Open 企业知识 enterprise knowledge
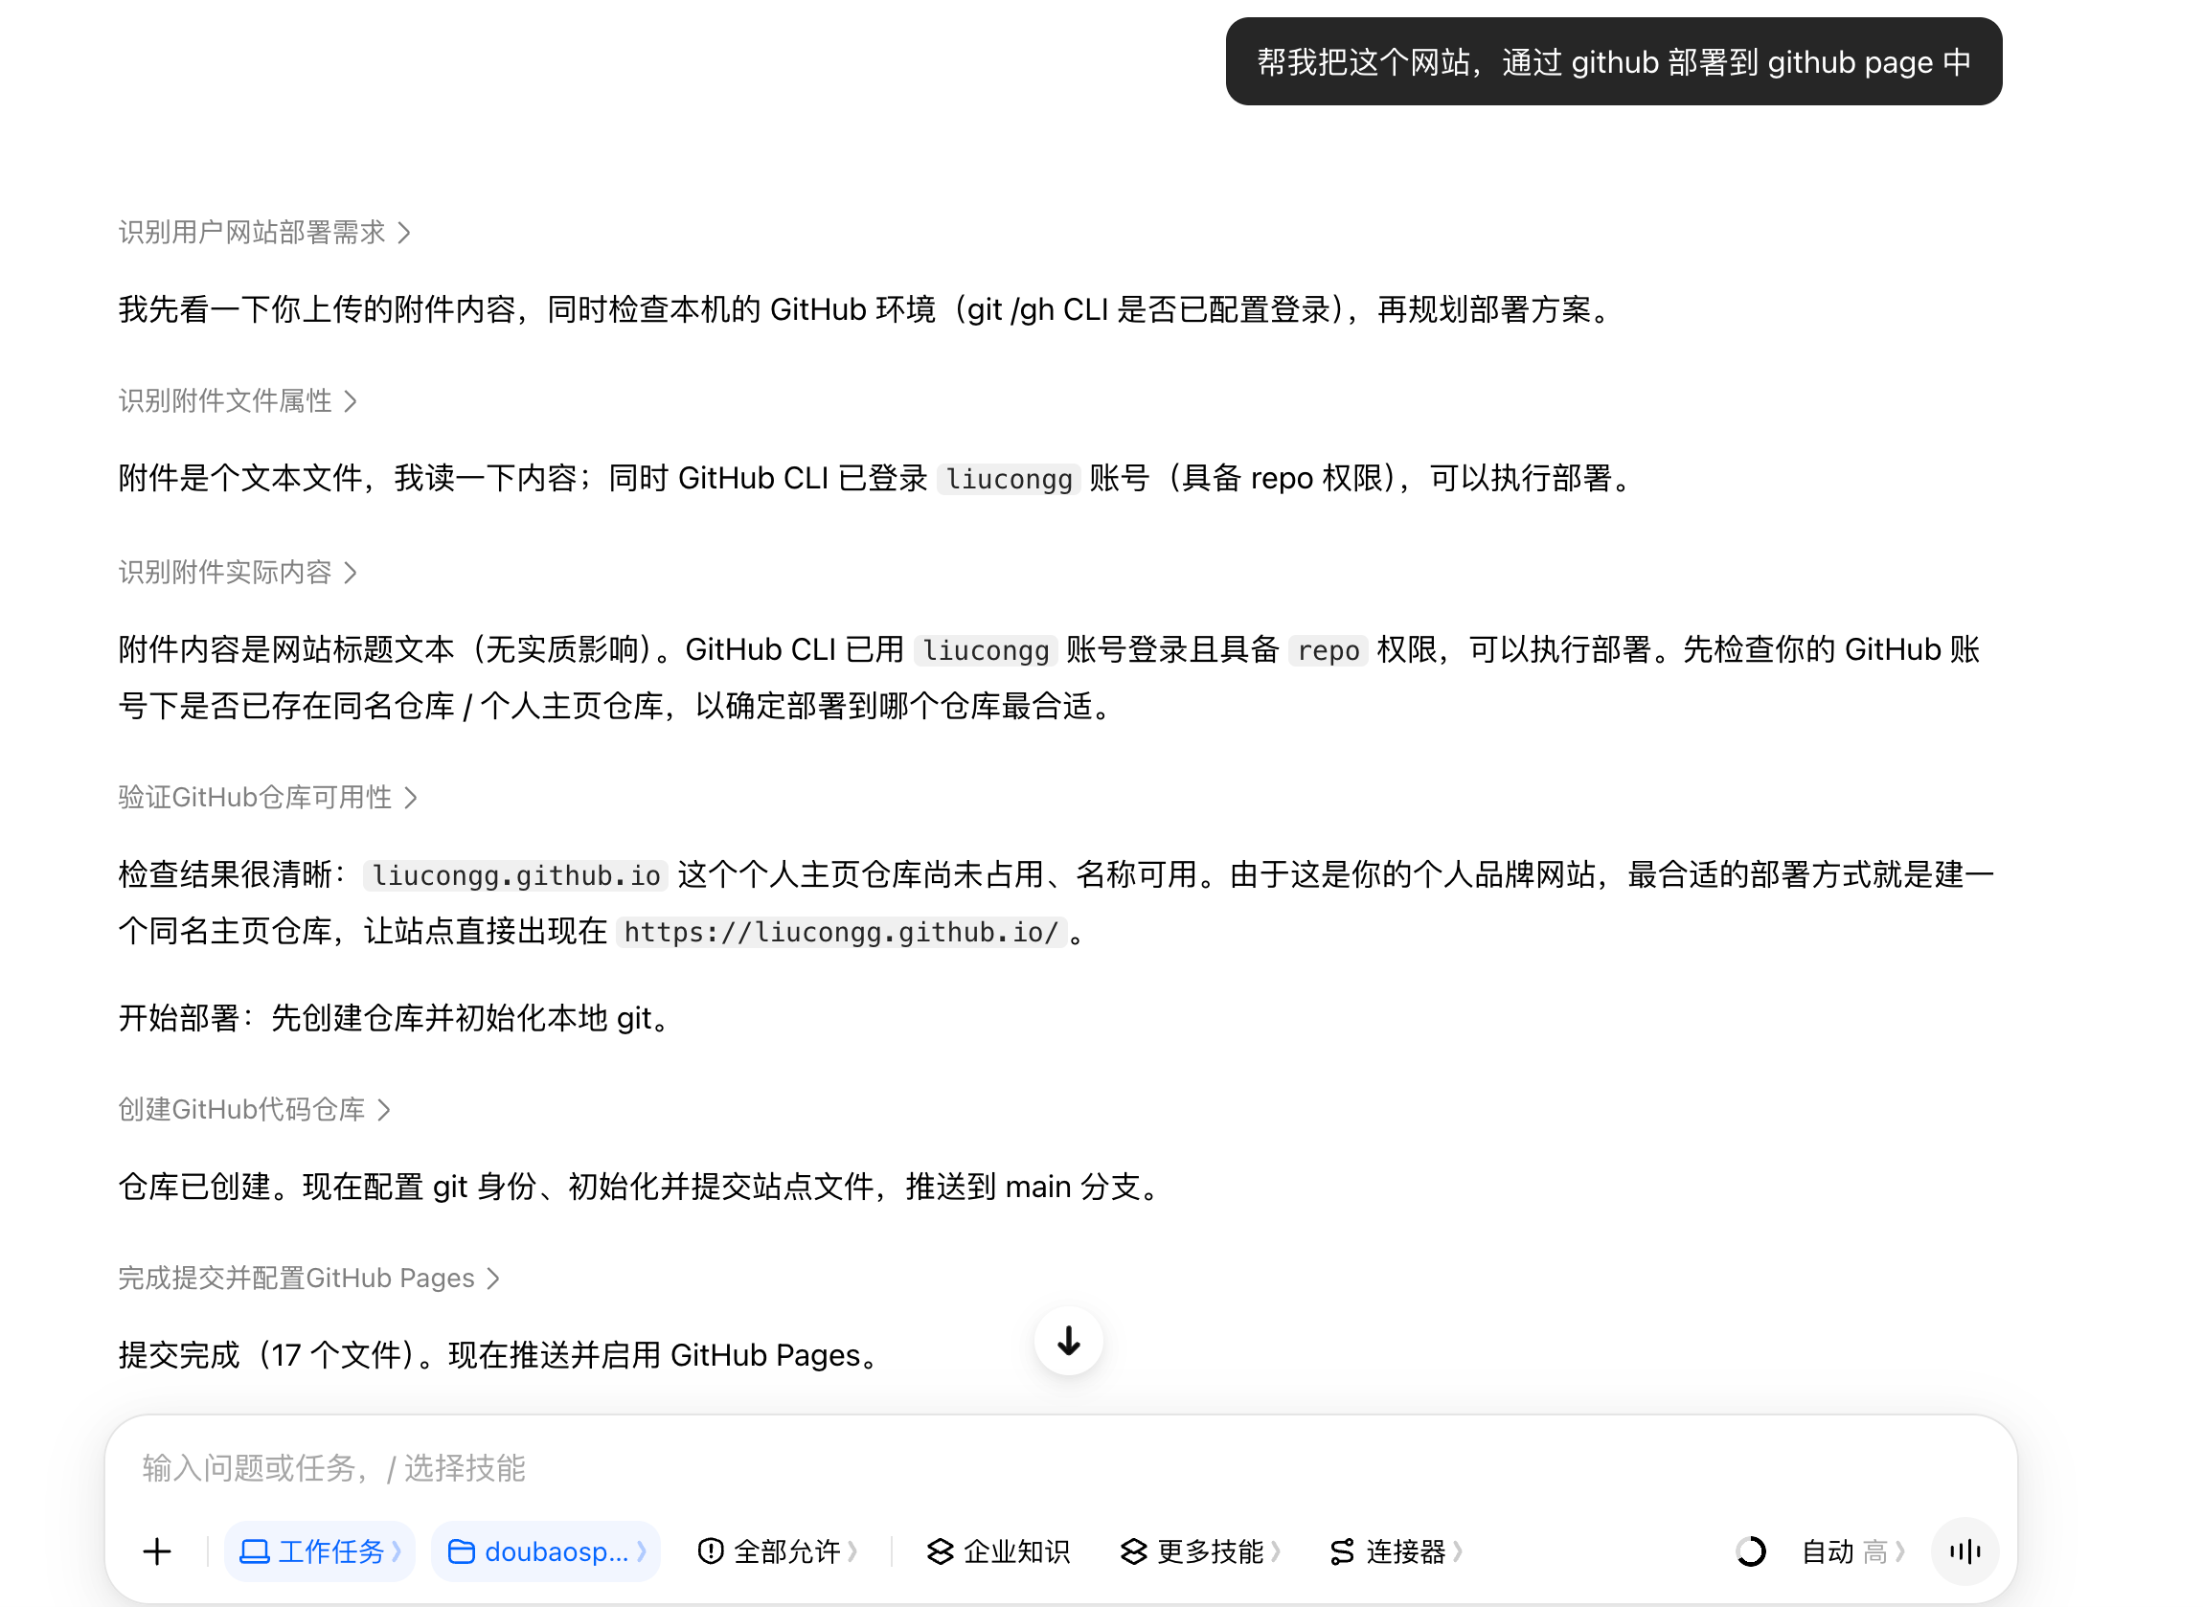 pyautogui.click(x=998, y=1551)
